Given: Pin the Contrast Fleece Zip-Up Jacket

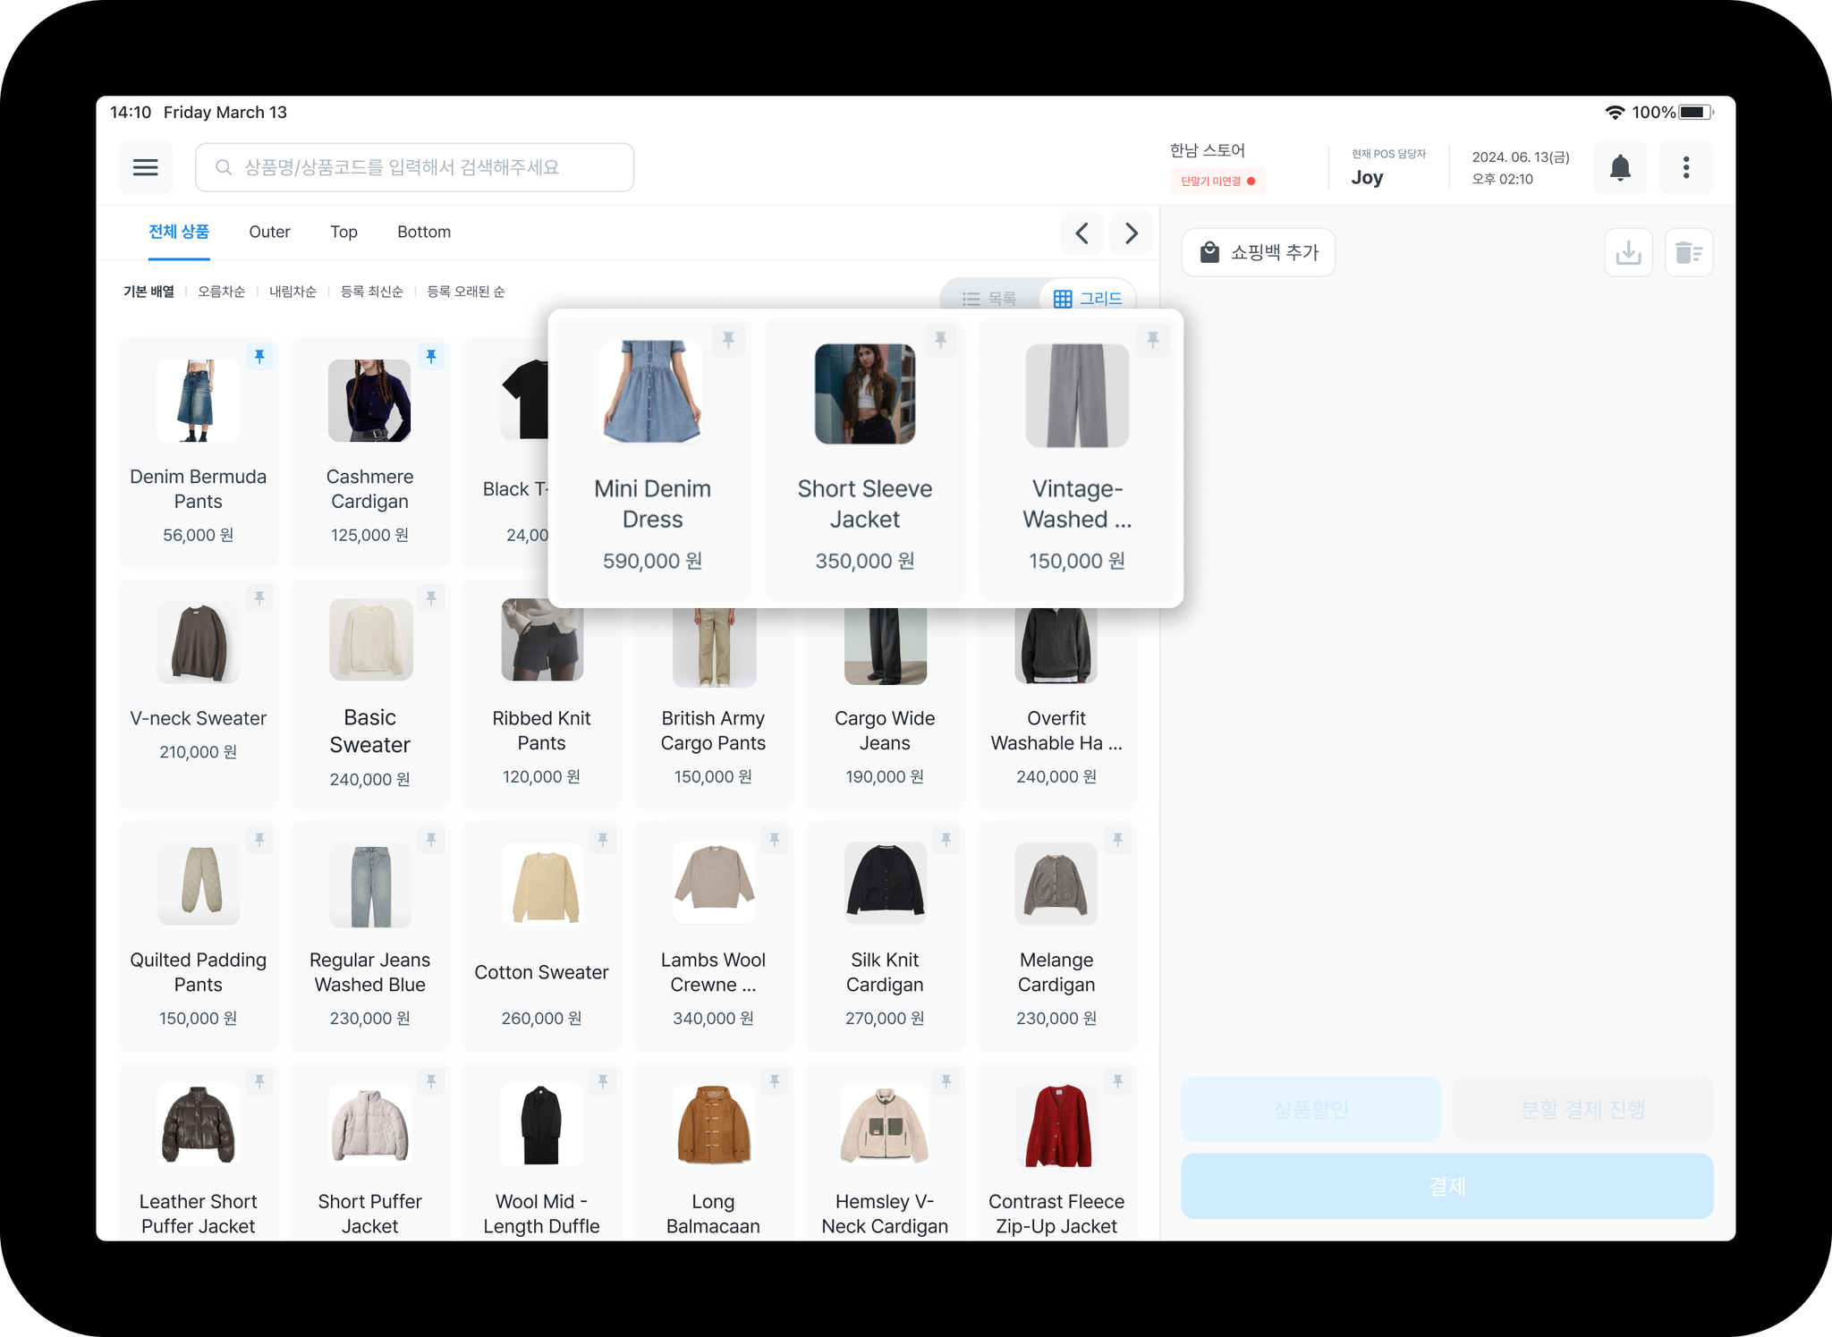Looking at the screenshot, I should click(x=1118, y=1081).
